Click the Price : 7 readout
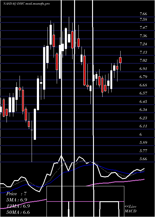Image resolution: width=155 pixels, height=217 pixels. pos(16,194)
